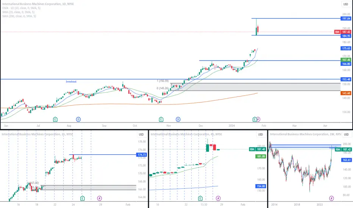Click '2024' on the daily time axis
353x208 pixels.
[x=232, y=126]
